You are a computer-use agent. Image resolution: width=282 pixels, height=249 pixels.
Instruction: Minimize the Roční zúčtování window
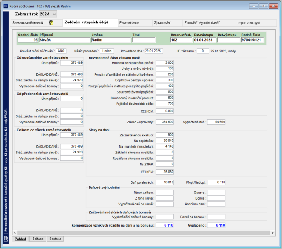[253, 6]
